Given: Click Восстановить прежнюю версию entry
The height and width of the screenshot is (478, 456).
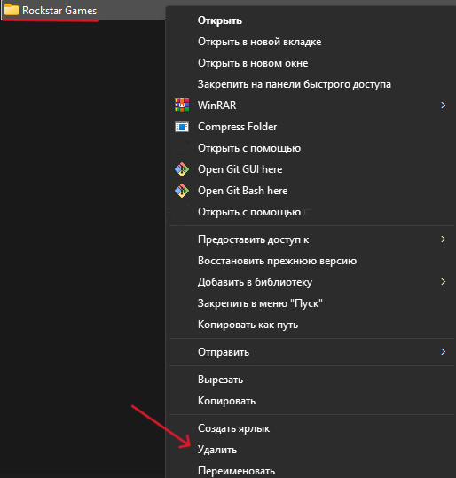Looking at the screenshot, I should coord(278,261).
